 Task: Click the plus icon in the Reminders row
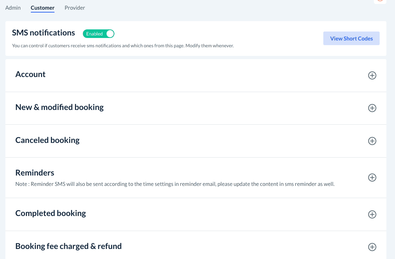pos(372,178)
